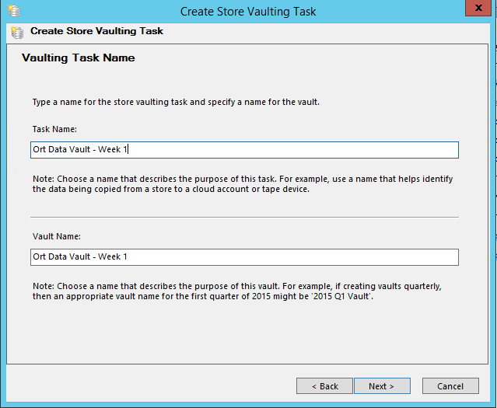497x408 pixels.
Task: Place cursor after 'Week 1' in Task Name
Action: 128,149
